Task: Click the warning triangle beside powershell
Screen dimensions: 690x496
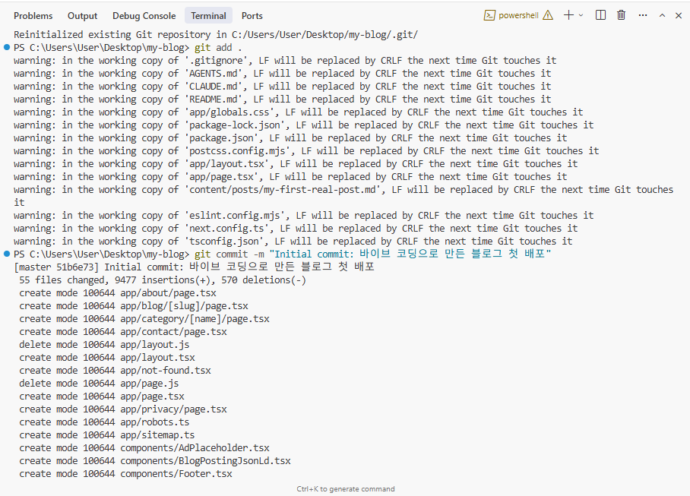Action: [x=548, y=15]
